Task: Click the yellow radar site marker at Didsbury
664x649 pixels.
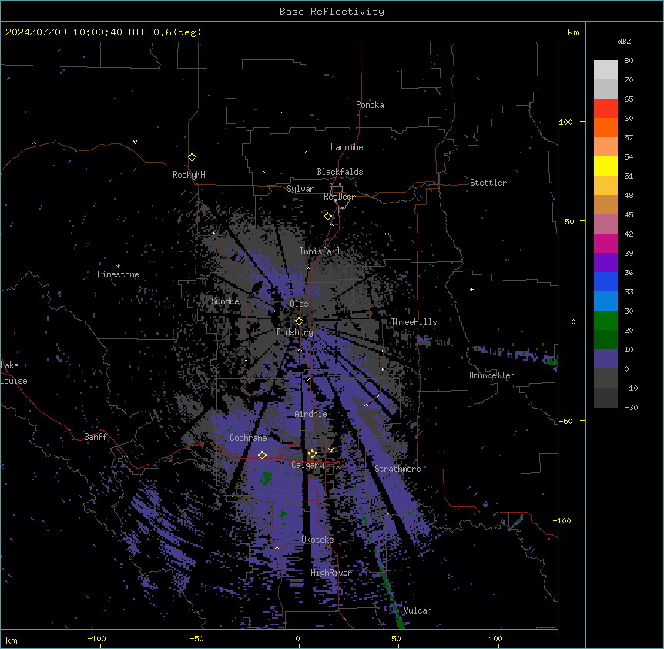Action: tap(299, 321)
